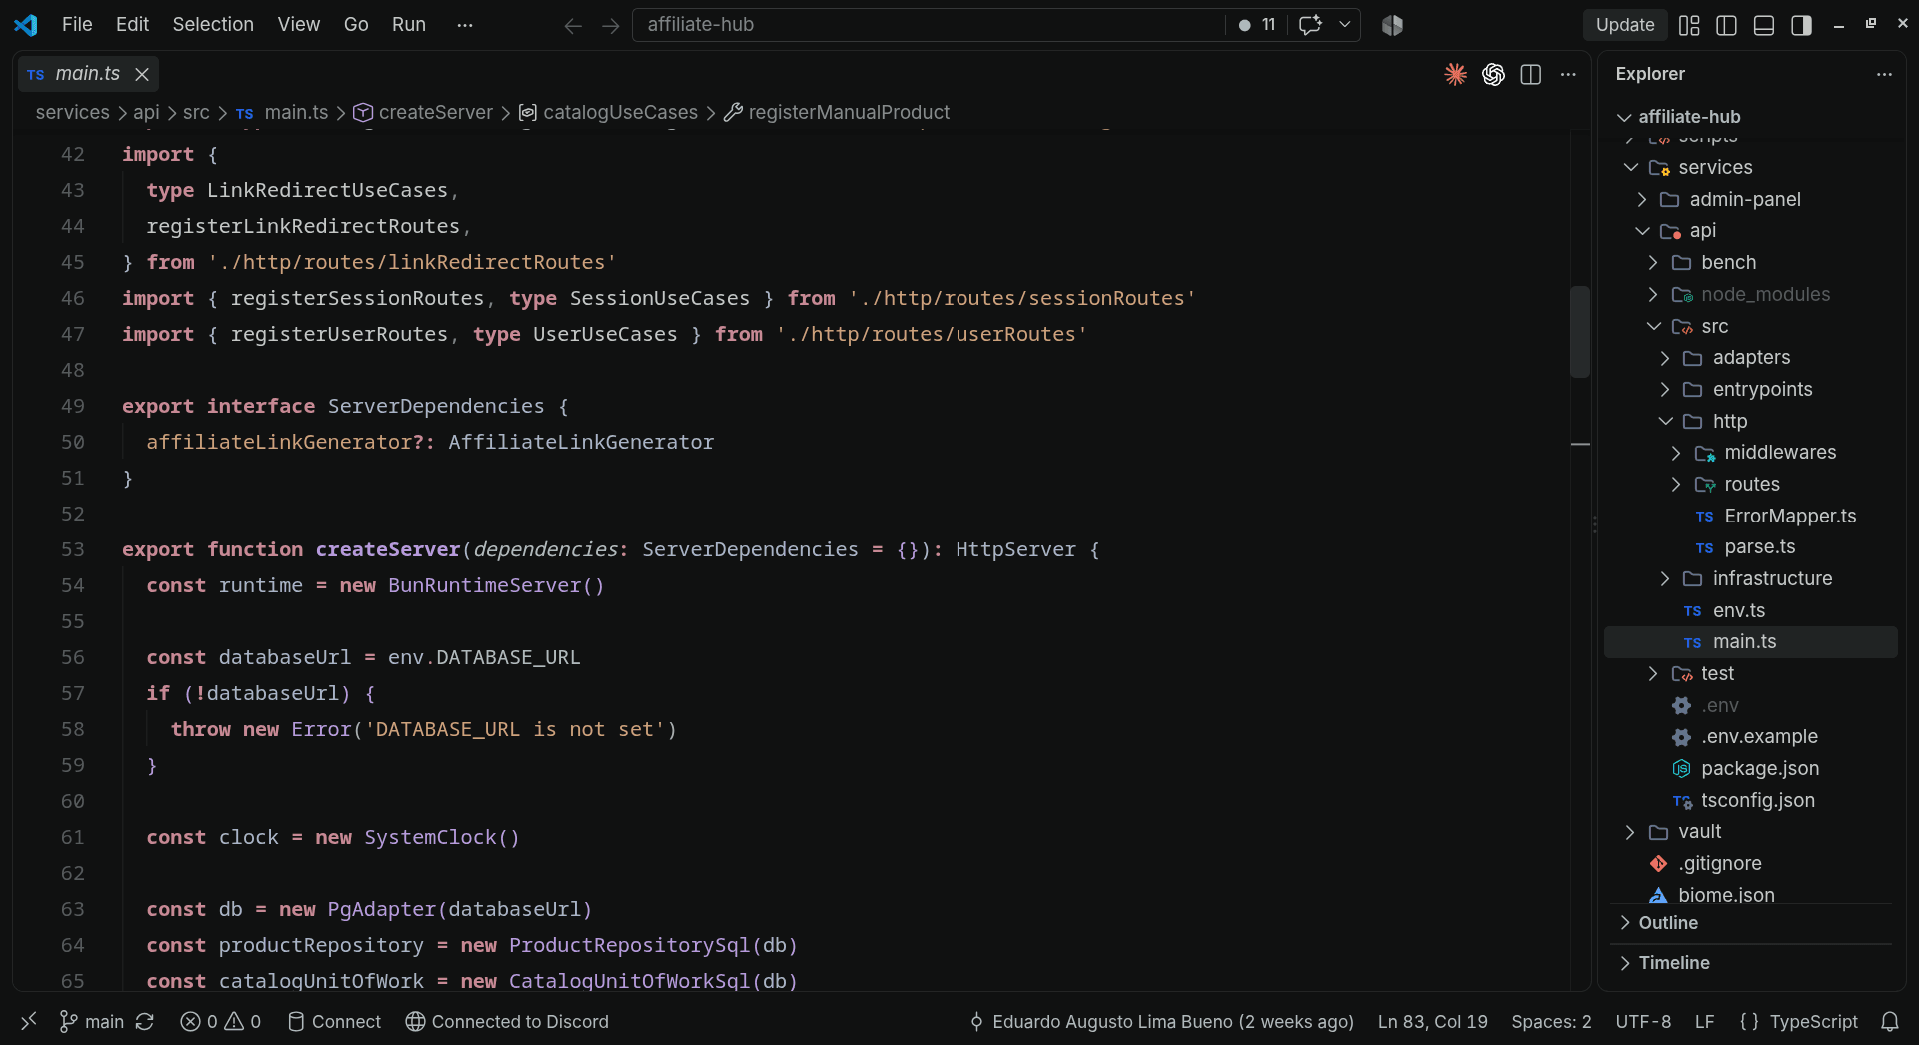This screenshot has height=1045, width=1919.
Task: Click the services breadcrumb
Action: [72, 112]
